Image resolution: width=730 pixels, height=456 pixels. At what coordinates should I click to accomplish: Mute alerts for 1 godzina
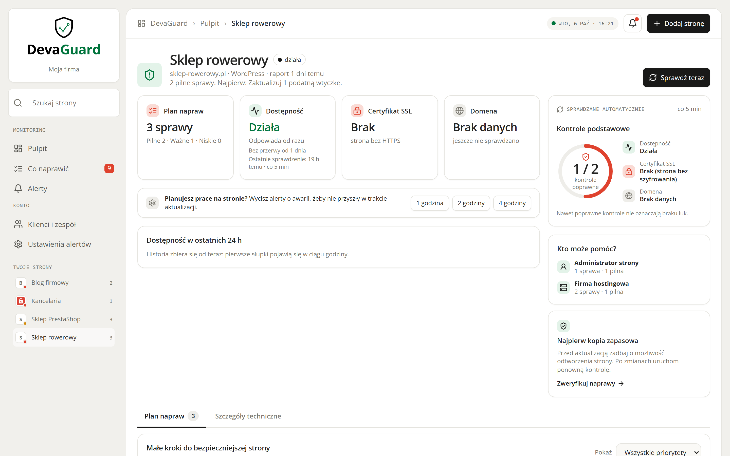(430, 203)
